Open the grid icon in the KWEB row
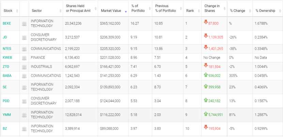 (x=24, y=58)
